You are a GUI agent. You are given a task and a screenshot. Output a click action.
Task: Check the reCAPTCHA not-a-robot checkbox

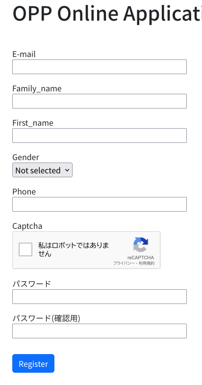25,249
